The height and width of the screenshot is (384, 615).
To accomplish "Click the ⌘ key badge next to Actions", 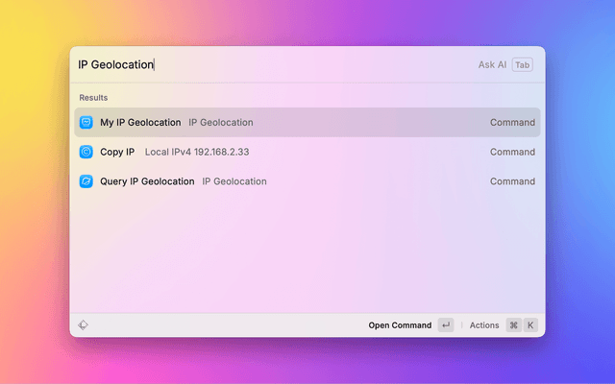I will point(514,325).
